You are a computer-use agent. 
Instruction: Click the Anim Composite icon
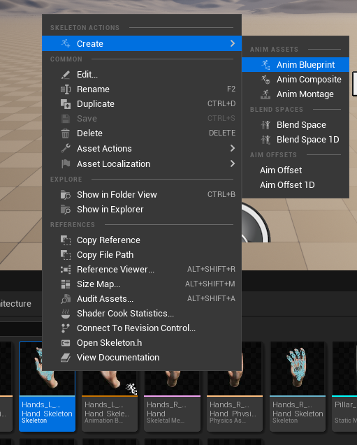click(265, 80)
